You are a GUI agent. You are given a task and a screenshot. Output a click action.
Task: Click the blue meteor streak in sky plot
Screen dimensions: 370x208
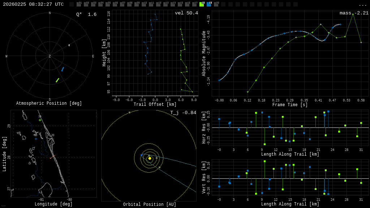pos(63,69)
